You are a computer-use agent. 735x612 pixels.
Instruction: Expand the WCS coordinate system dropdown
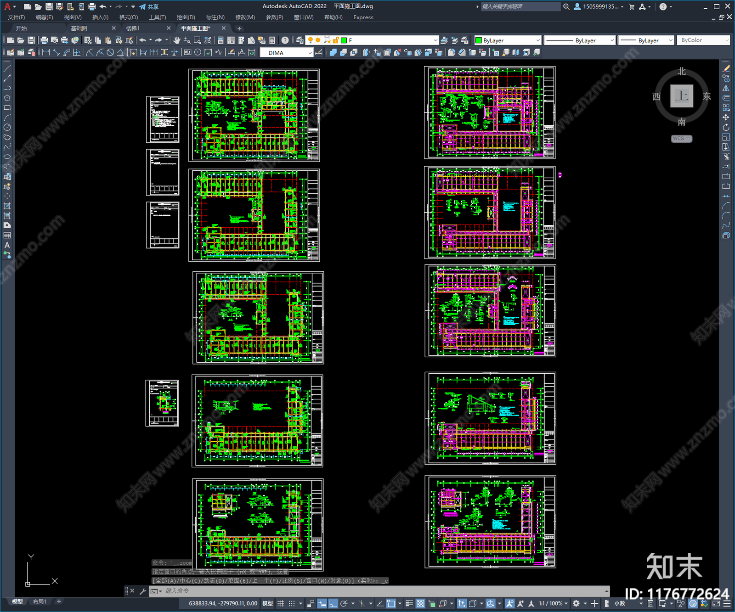point(682,139)
